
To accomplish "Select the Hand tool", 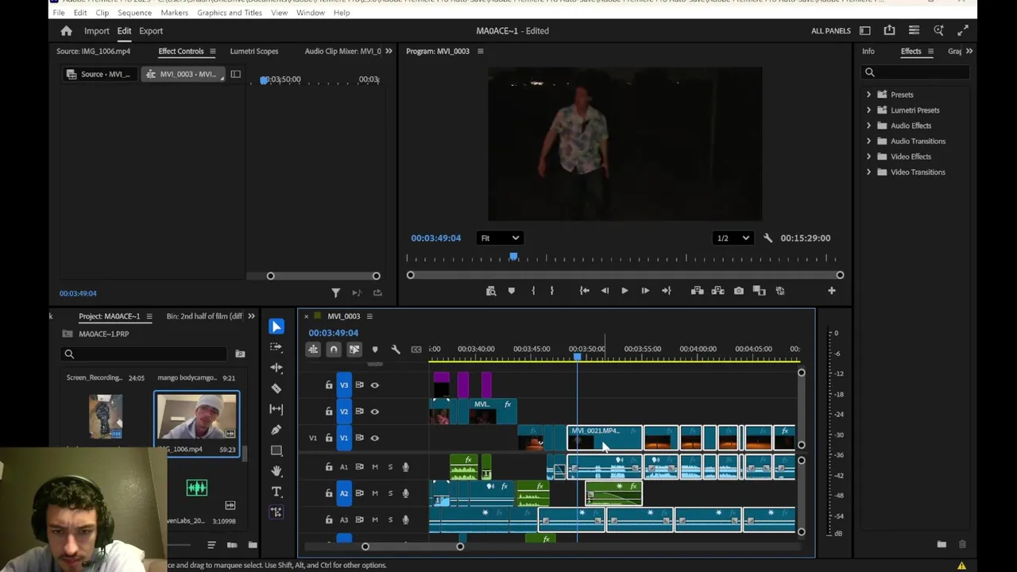I will tap(276, 471).
